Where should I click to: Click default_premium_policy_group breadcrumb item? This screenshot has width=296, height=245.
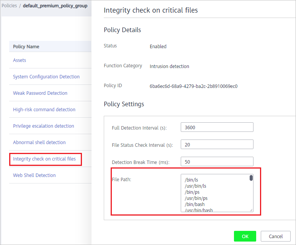(x=55, y=6)
